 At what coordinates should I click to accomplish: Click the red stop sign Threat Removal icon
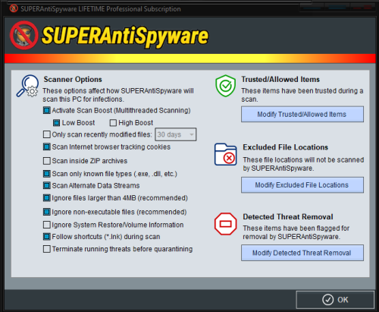point(225,224)
